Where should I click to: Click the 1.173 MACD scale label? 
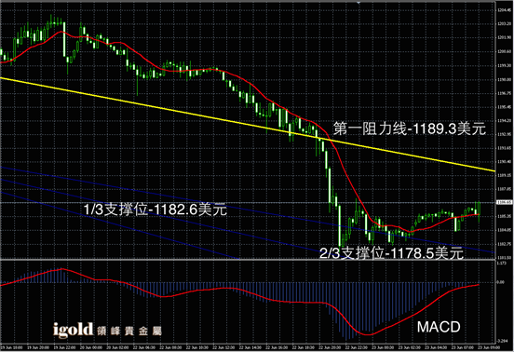[502, 263]
